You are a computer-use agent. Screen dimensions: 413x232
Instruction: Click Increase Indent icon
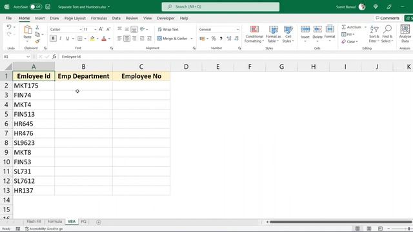point(149,39)
